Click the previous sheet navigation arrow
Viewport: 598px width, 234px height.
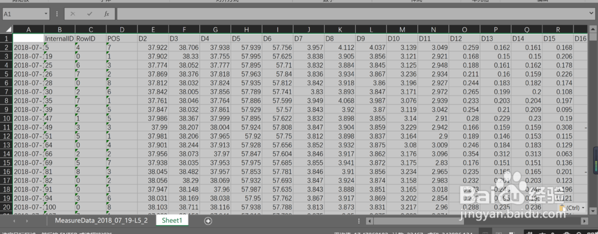click(x=14, y=221)
